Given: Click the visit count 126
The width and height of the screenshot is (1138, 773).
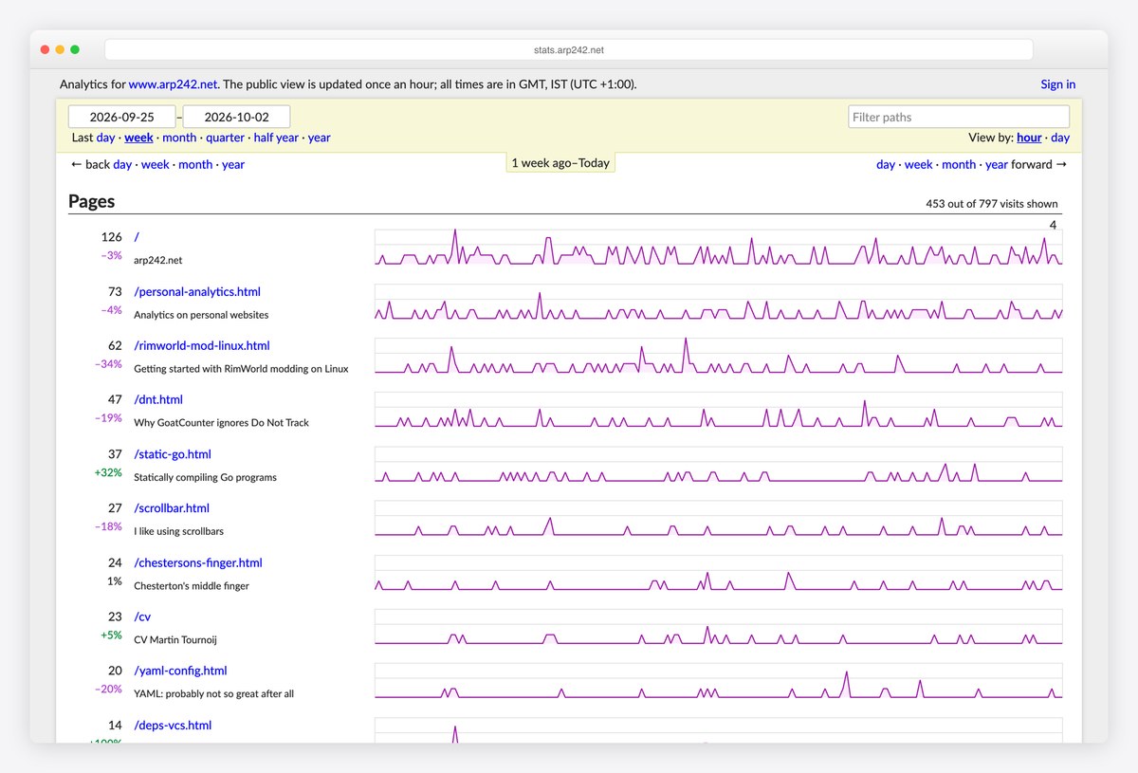Looking at the screenshot, I should click(112, 237).
